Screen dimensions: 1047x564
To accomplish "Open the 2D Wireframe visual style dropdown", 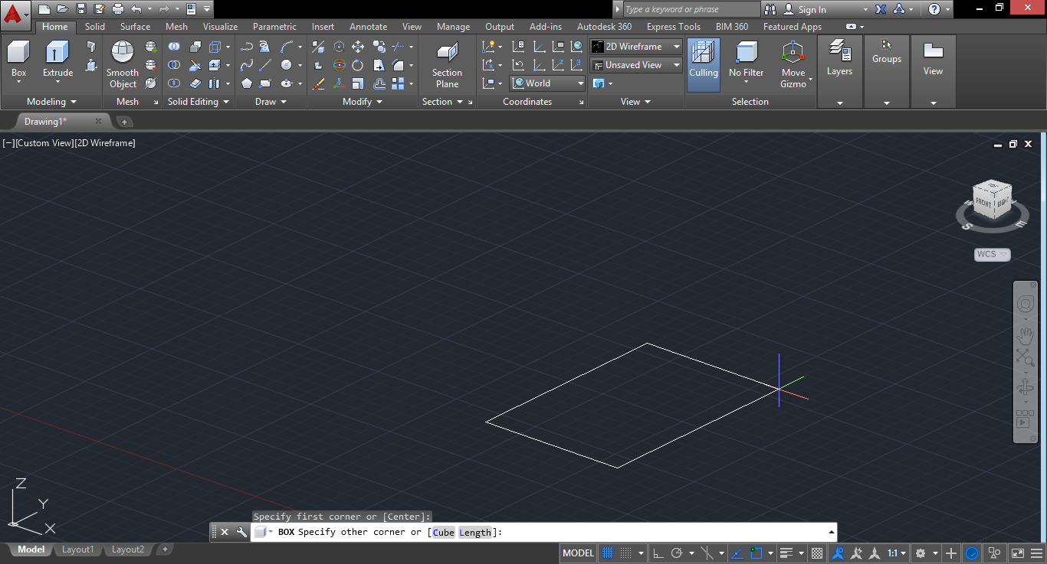I will coord(636,47).
